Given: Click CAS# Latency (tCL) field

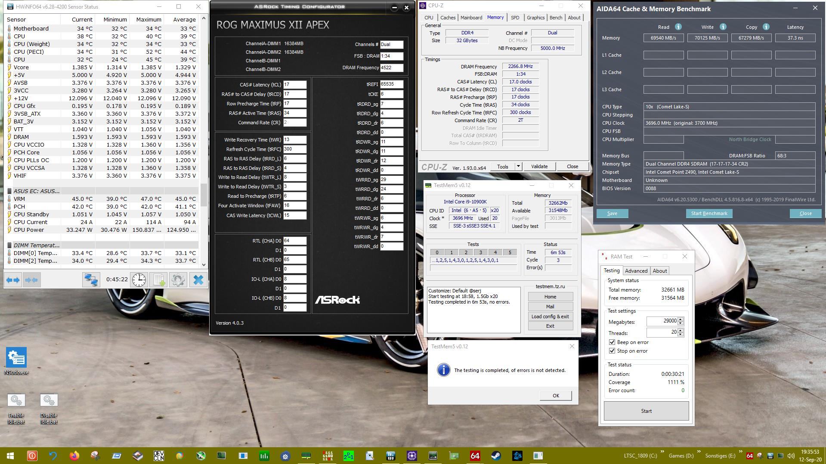Looking at the screenshot, I should point(295,85).
